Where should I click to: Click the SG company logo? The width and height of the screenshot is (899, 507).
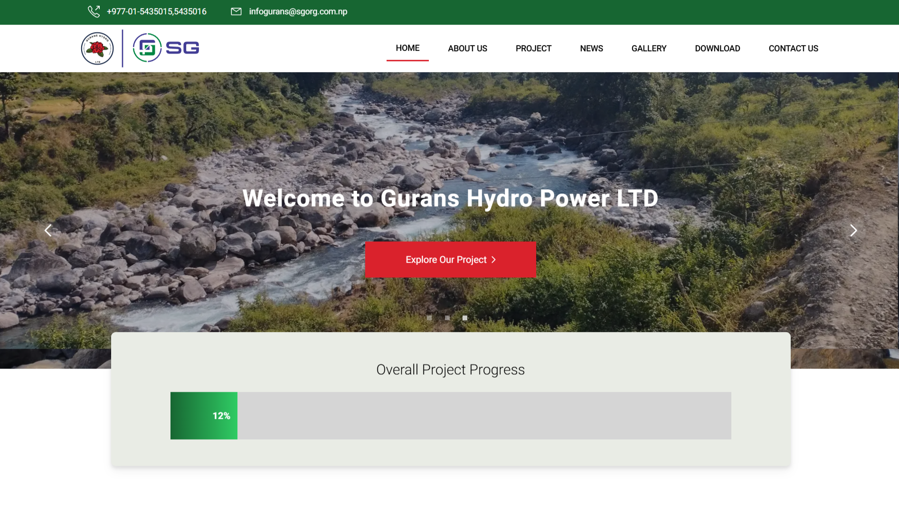[166, 48]
